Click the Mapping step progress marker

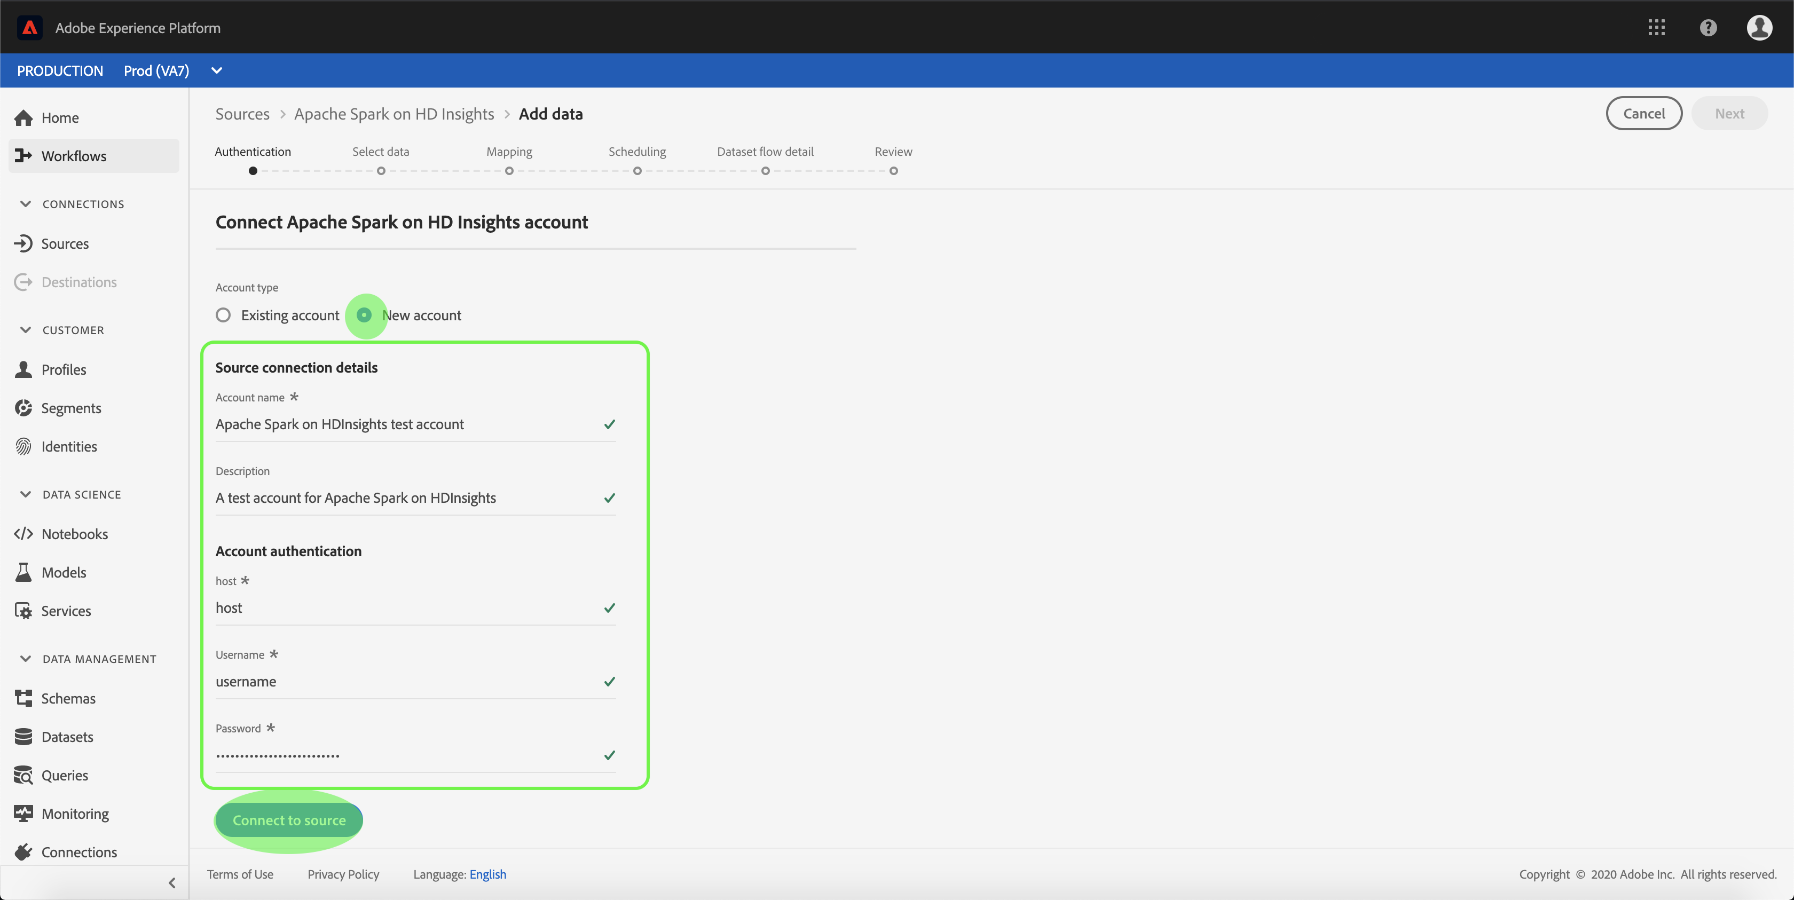(x=509, y=171)
